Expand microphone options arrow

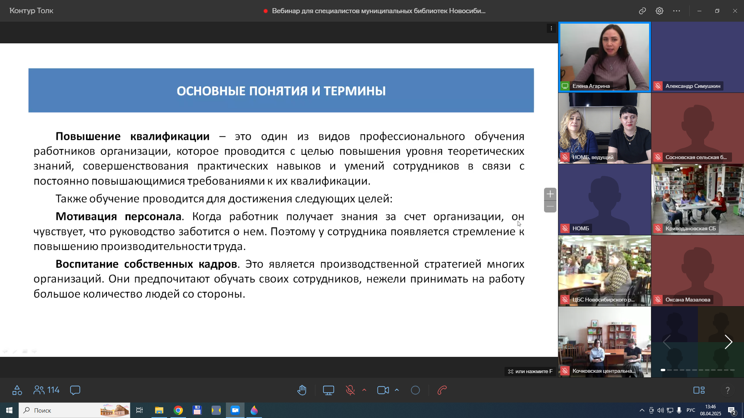point(364,390)
